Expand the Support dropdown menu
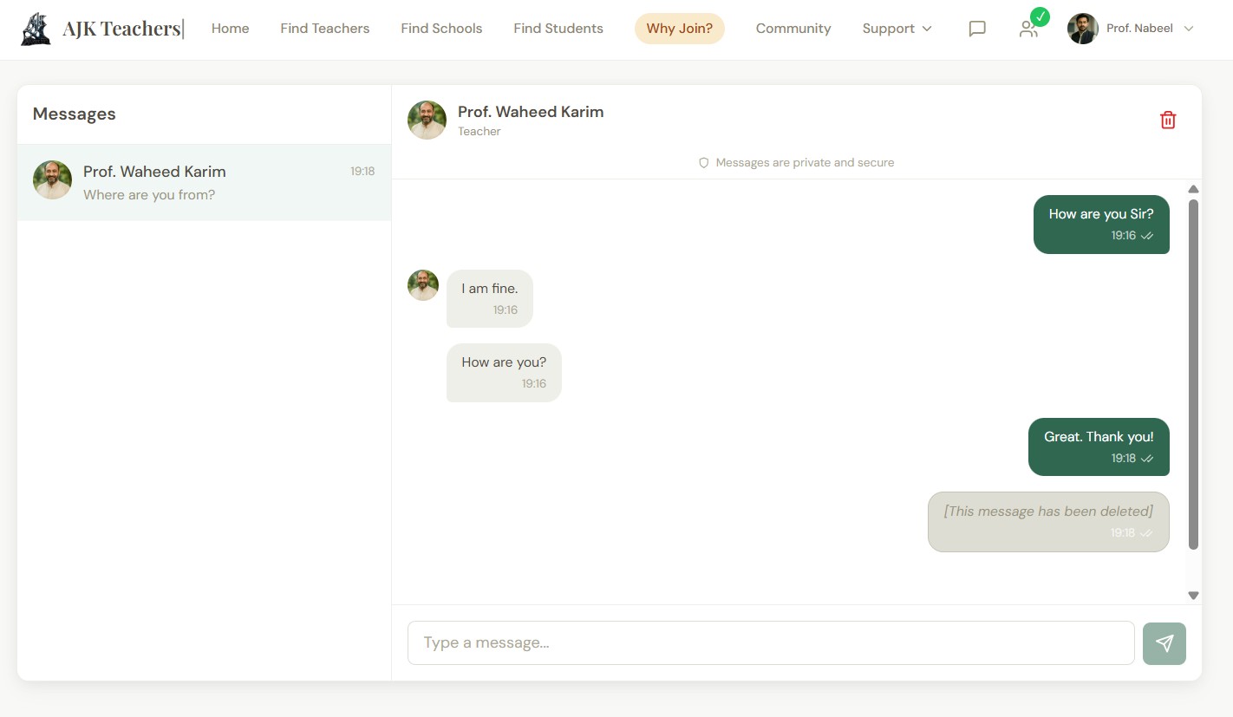Screen dimensions: 1233x717 pos(897,29)
